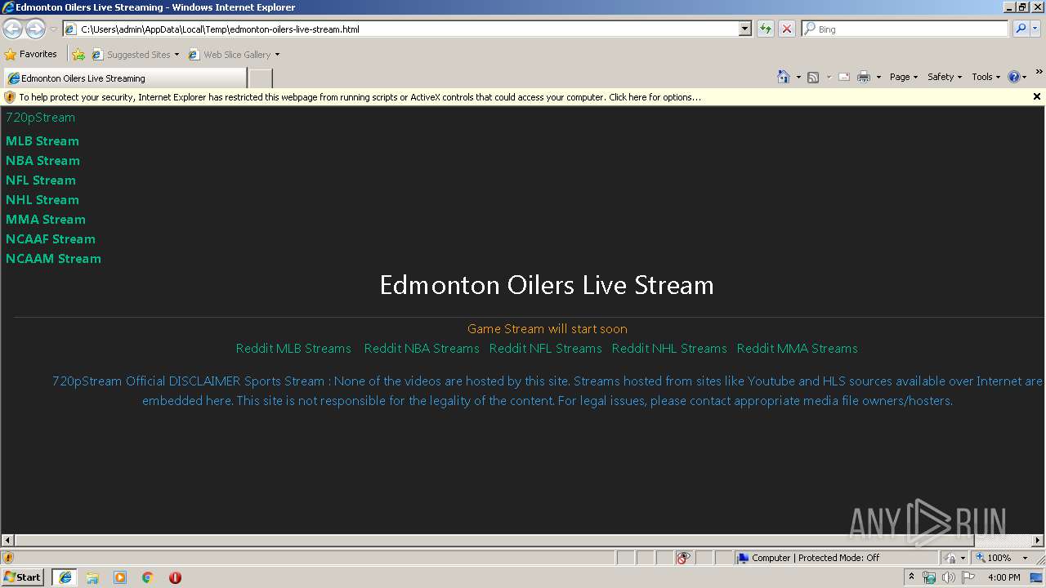
Task: Open Reddit NHL Streams link
Action: [x=669, y=349]
